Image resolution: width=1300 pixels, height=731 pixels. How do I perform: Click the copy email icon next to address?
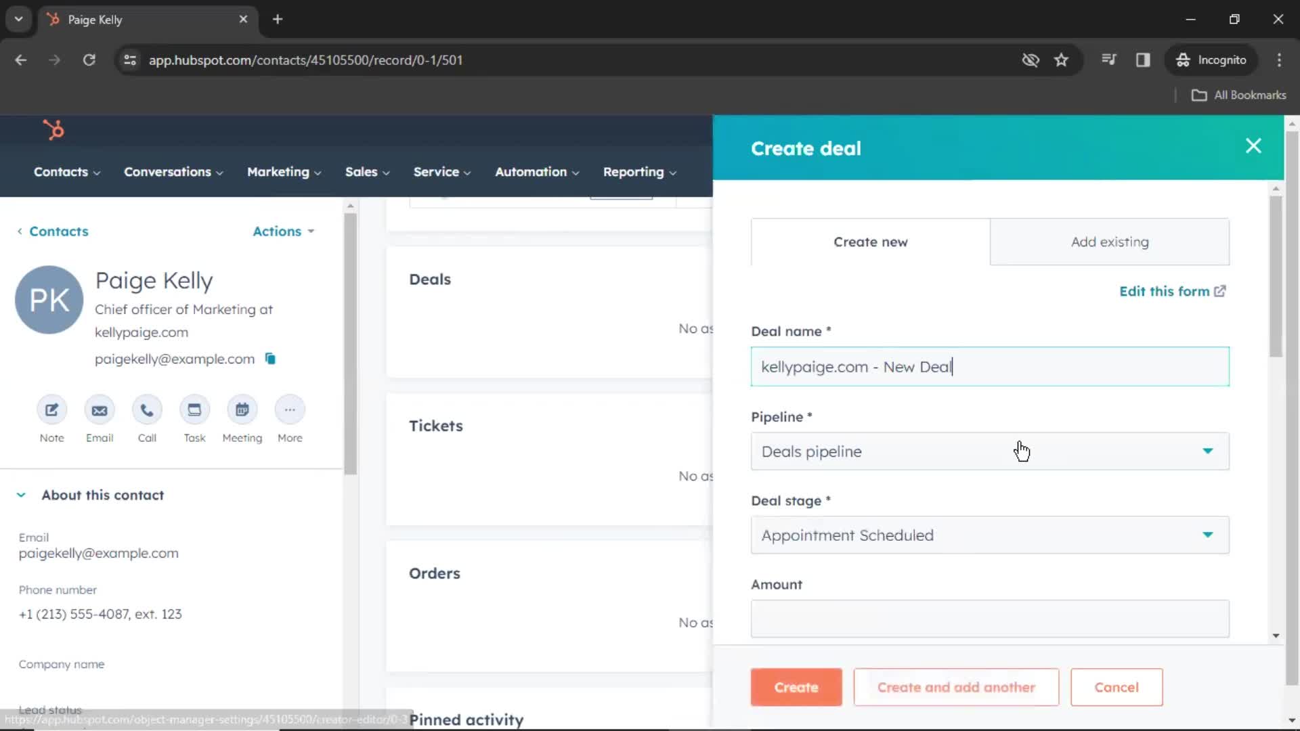point(271,358)
